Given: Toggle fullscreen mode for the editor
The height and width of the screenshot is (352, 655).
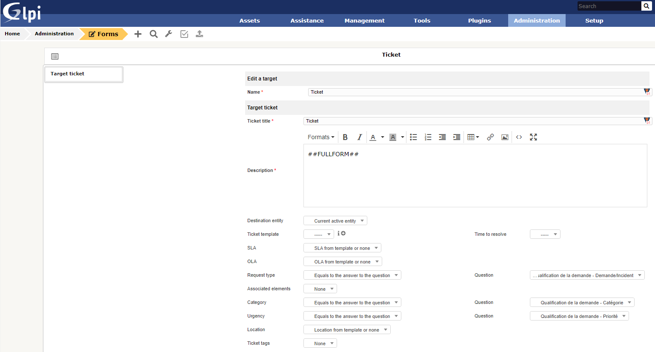Looking at the screenshot, I should (x=533, y=137).
